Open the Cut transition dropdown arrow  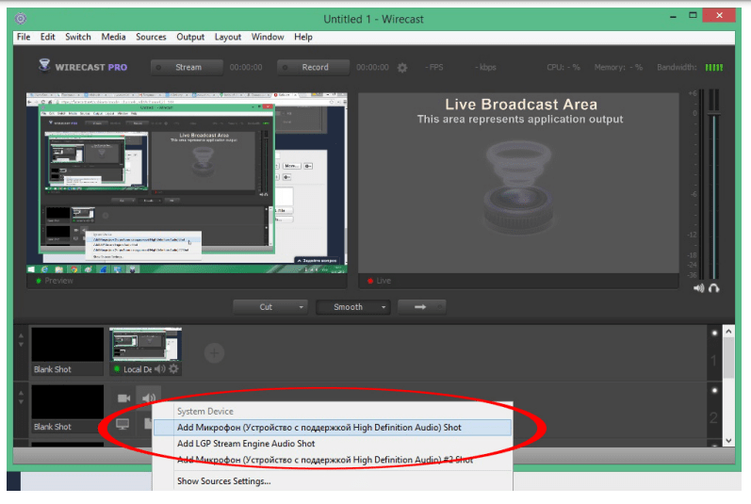[302, 307]
